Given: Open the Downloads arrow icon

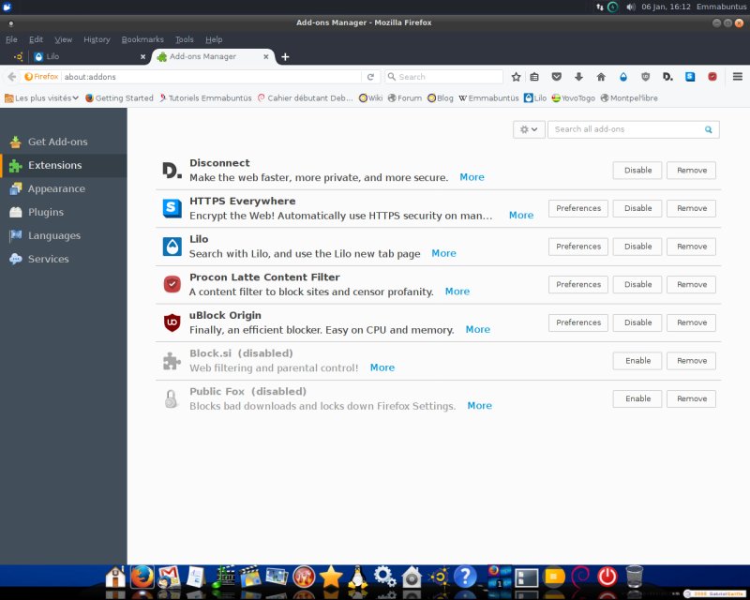Looking at the screenshot, I should [x=578, y=77].
